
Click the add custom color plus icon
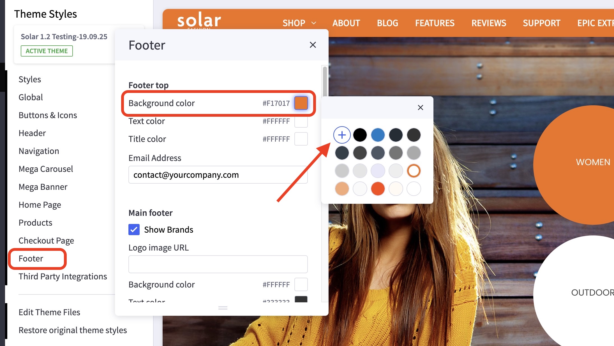click(342, 135)
